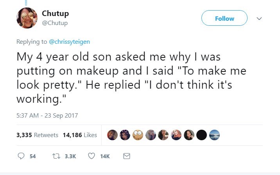Screen dimensions: 280x175
Task: Open the 5:37 AM - 23 Sep 2017 timestamp
Action: click(47, 115)
